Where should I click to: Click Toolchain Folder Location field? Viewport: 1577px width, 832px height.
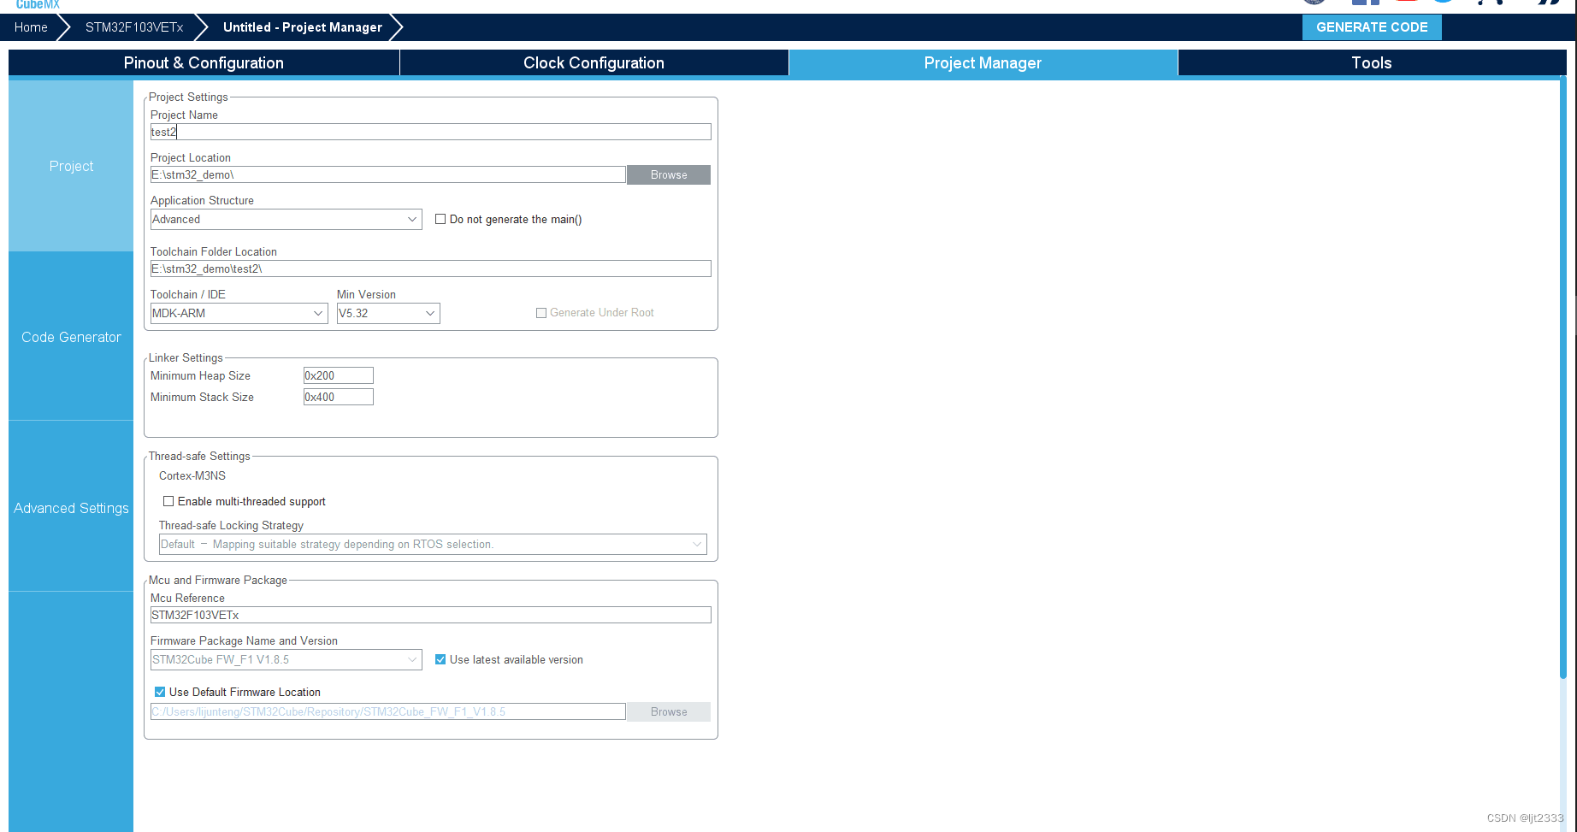tap(431, 268)
